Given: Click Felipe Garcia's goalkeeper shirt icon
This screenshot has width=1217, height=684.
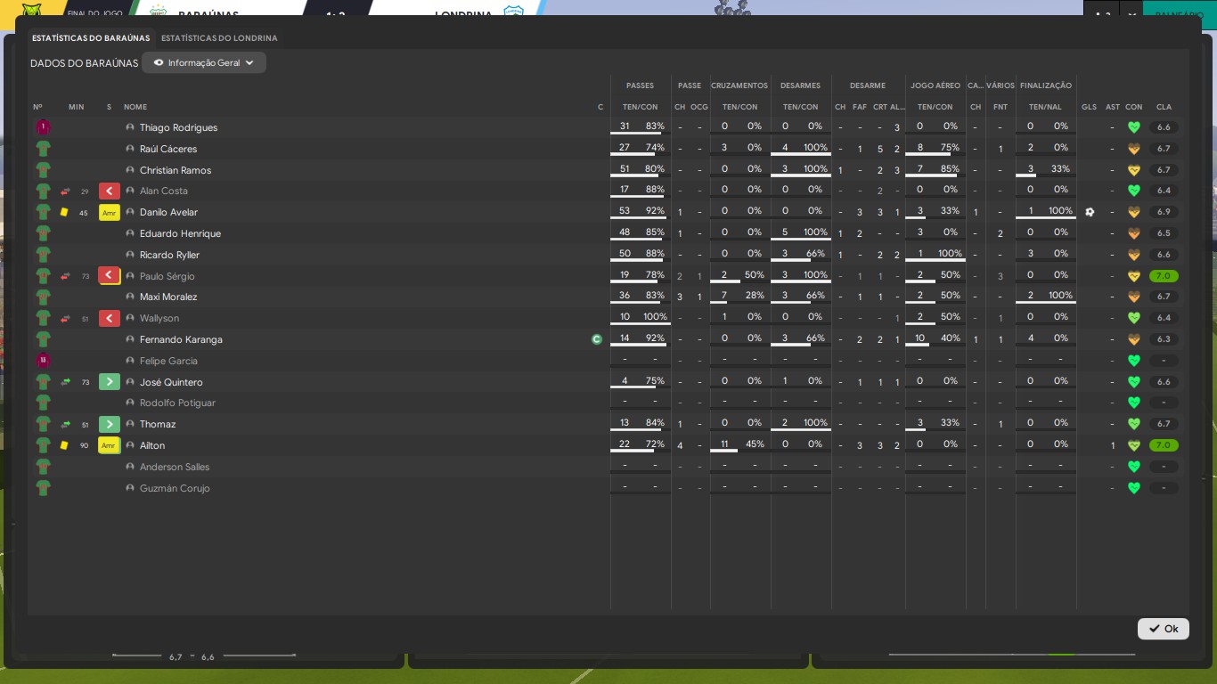Looking at the screenshot, I should (x=43, y=361).
